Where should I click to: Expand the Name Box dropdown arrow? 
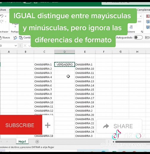coord(16,46)
